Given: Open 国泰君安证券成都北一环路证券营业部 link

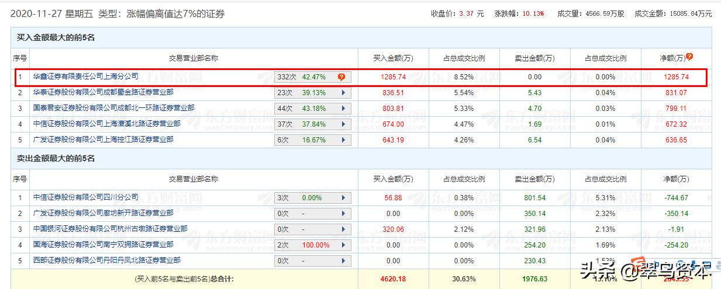Looking at the screenshot, I should pyautogui.click(x=113, y=107).
